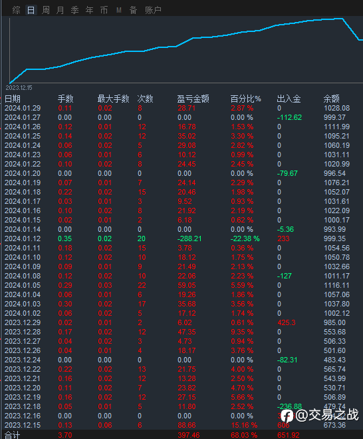
Task: Open the 月 monthly tab
Action: point(60,11)
